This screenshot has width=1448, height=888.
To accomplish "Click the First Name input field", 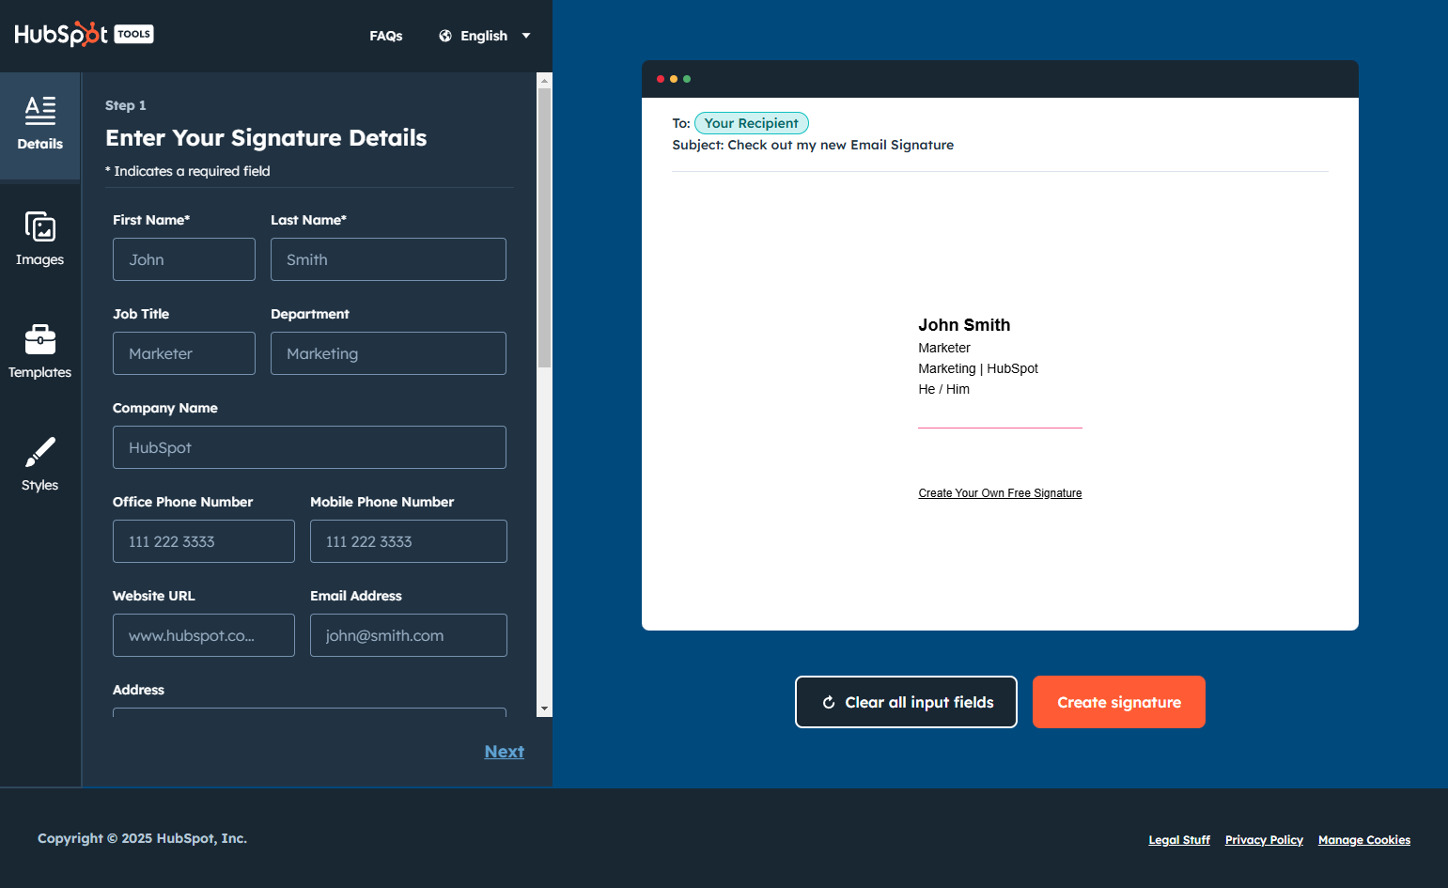I will (x=184, y=259).
